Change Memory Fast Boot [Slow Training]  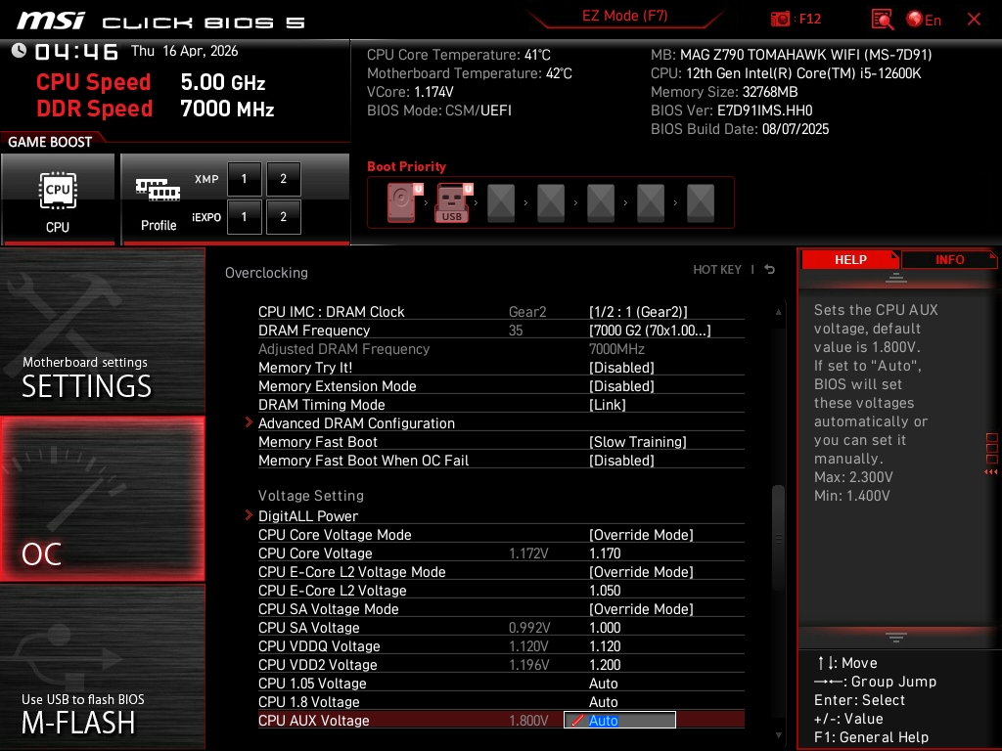(637, 442)
